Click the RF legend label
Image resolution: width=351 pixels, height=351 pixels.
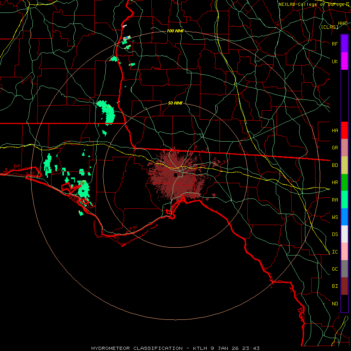(335, 44)
